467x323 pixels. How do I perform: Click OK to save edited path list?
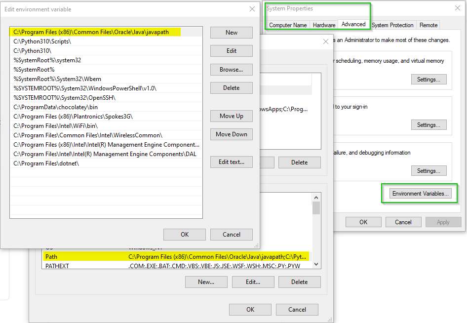pos(184,234)
